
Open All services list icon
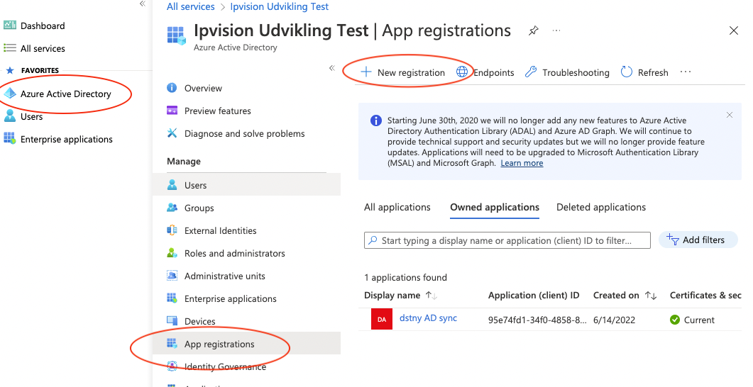click(10, 48)
